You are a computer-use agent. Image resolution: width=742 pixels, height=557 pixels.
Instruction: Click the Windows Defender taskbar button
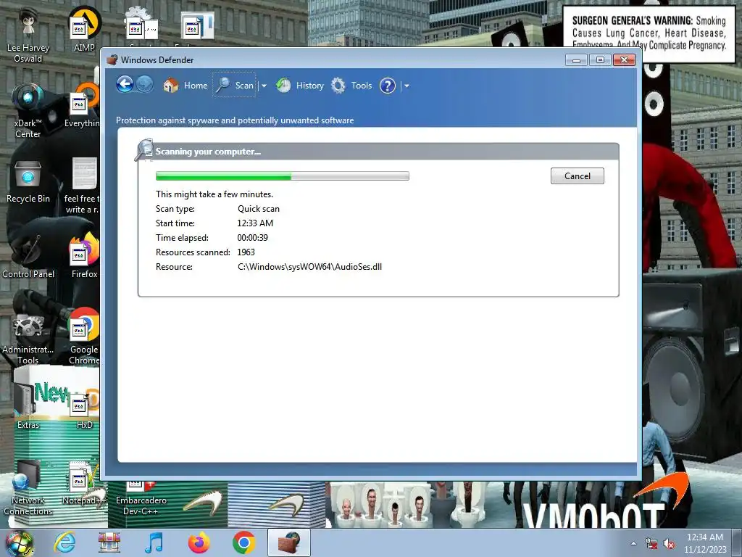(289, 542)
